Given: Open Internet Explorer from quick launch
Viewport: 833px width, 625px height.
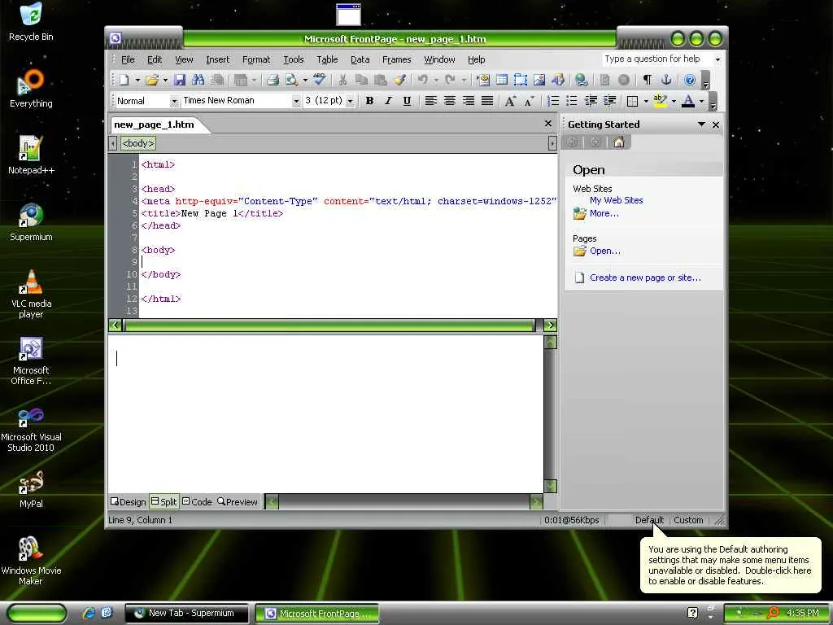Looking at the screenshot, I should click(89, 613).
